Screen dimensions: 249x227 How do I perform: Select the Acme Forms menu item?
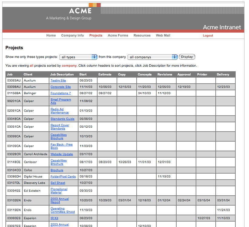[x=118, y=36]
